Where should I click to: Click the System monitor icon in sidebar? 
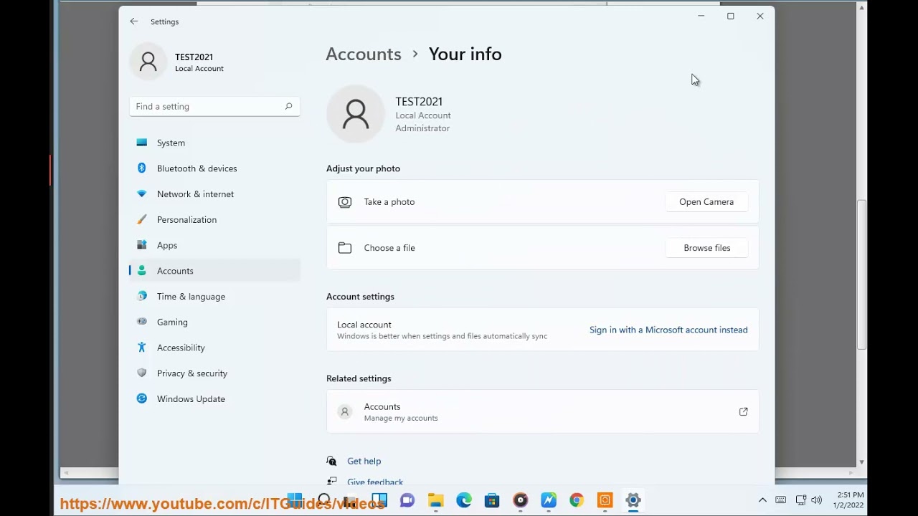pyautogui.click(x=142, y=143)
